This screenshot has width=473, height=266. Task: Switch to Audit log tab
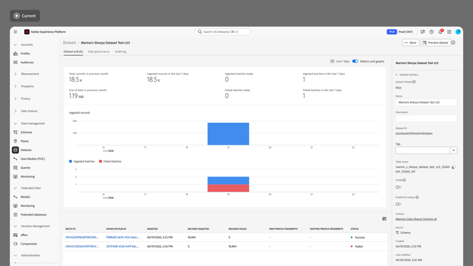click(120, 52)
